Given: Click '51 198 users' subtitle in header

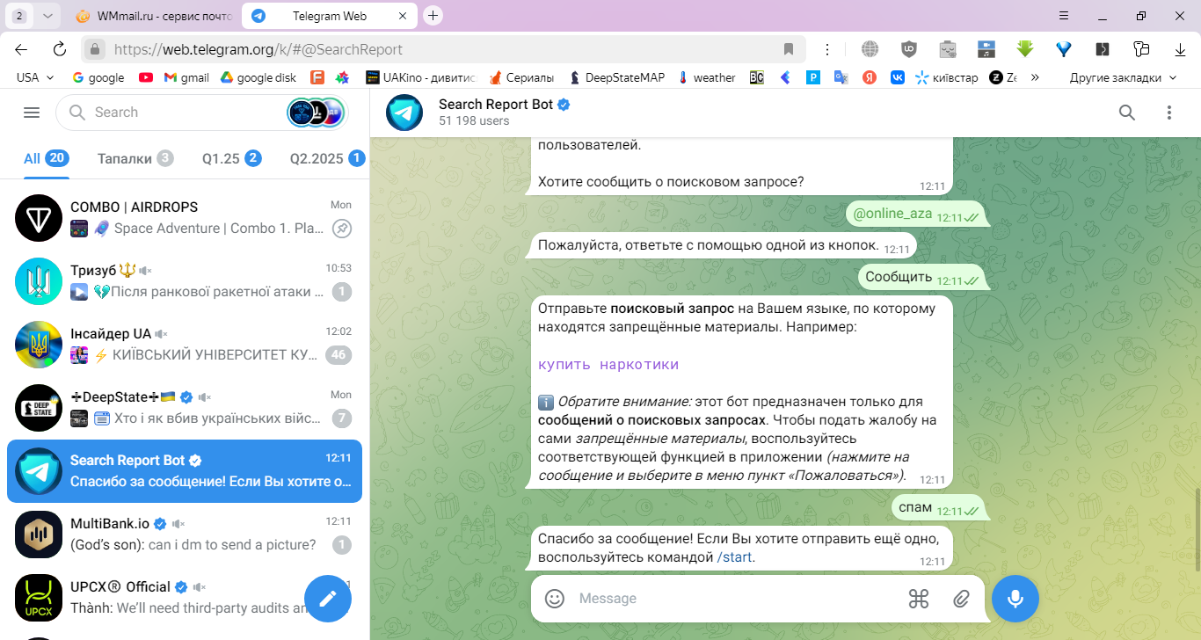Looking at the screenshot, I should pos(474,121).
